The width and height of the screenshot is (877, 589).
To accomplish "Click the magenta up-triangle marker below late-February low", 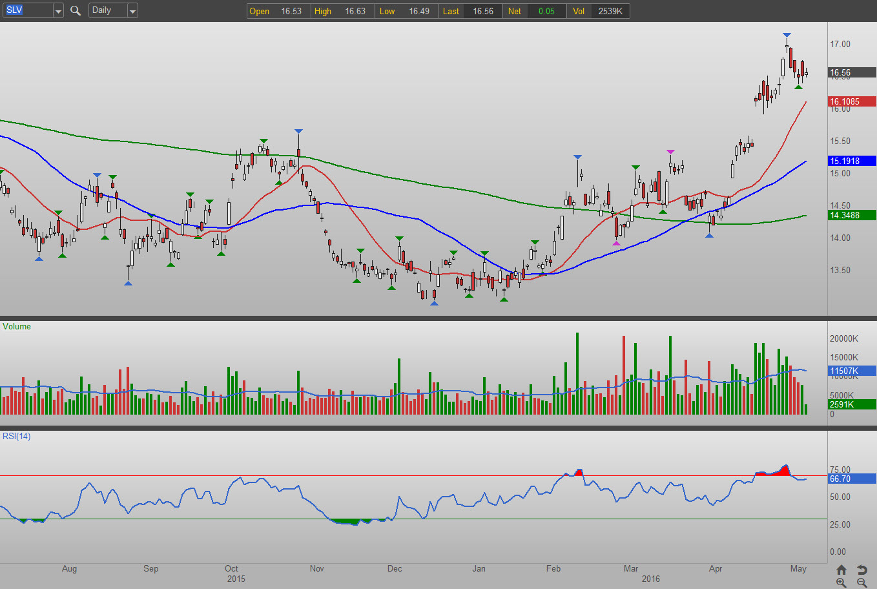I will [x=616, y=243].
